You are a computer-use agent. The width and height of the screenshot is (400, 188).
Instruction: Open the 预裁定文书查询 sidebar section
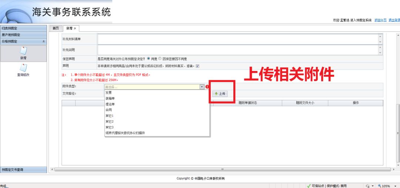coord(23,169)
